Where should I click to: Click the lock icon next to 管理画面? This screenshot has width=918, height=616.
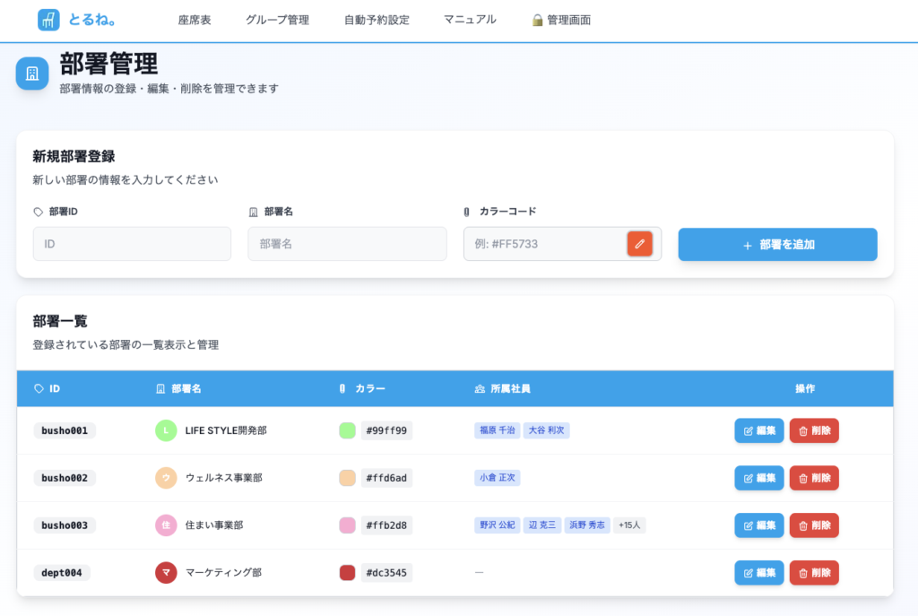[x=538, y=20]
